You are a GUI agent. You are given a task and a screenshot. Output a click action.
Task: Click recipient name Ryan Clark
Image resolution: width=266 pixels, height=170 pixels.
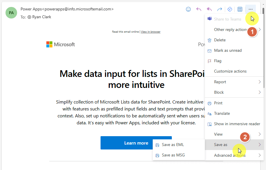(41, 17)
